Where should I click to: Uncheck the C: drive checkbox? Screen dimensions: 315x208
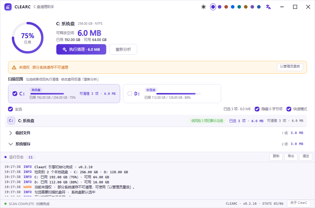(x=15, y=94)
